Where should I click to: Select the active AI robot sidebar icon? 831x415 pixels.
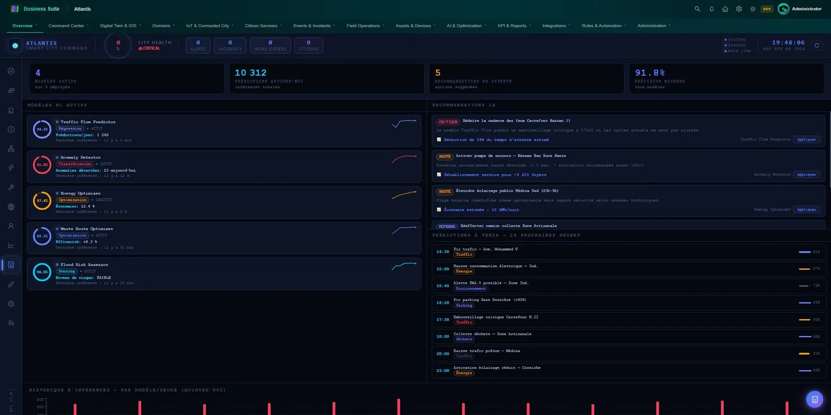11,265
